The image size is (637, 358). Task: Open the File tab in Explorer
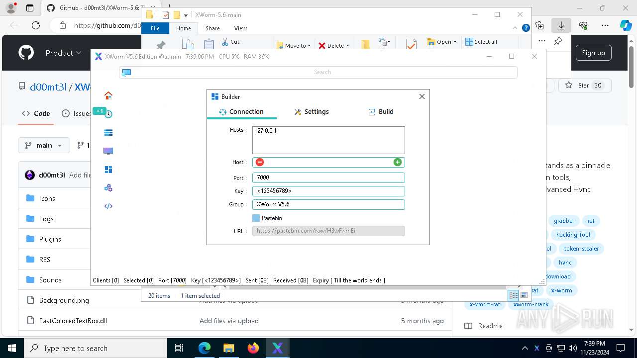tap(155, 28)
